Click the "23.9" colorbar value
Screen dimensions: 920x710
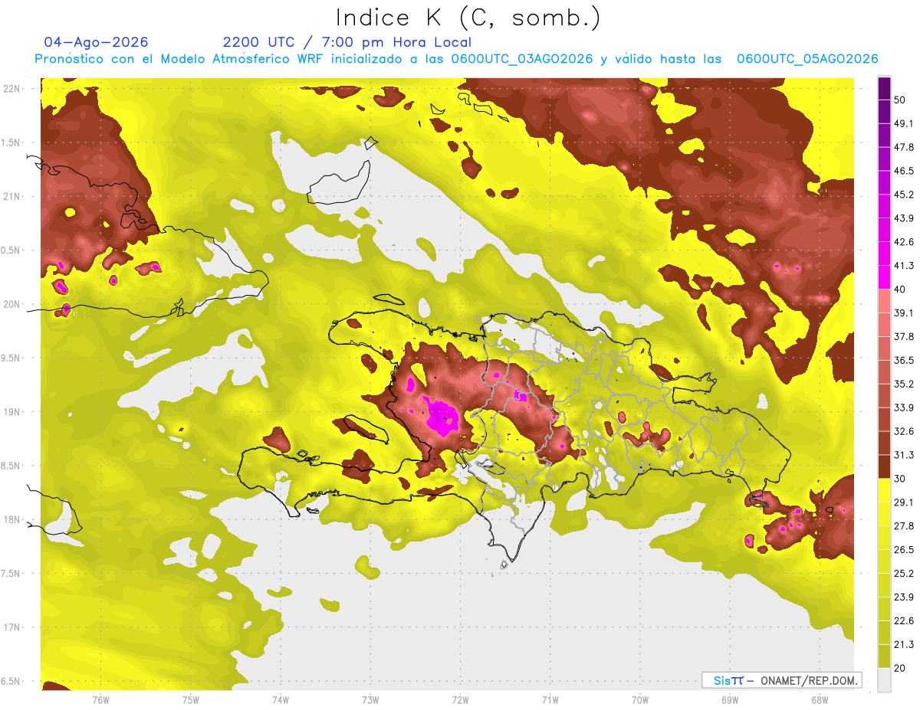click(x=904, y=597)
